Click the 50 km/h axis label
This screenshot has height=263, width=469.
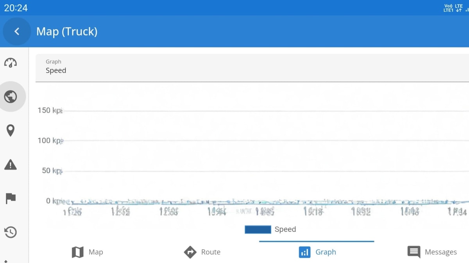click(52, 170)
